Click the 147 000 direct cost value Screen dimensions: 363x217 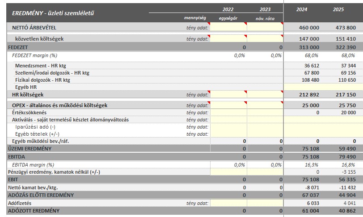pos(309,39)
